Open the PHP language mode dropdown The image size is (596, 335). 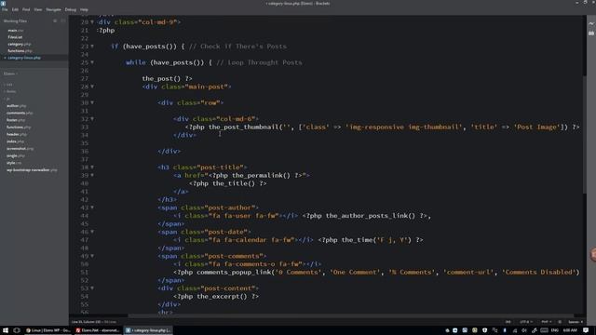click(547, 322)
